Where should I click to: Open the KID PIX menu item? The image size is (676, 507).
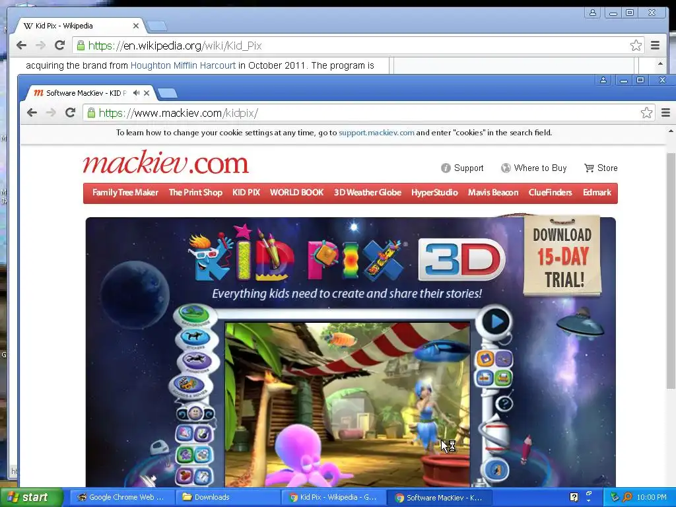246,193
